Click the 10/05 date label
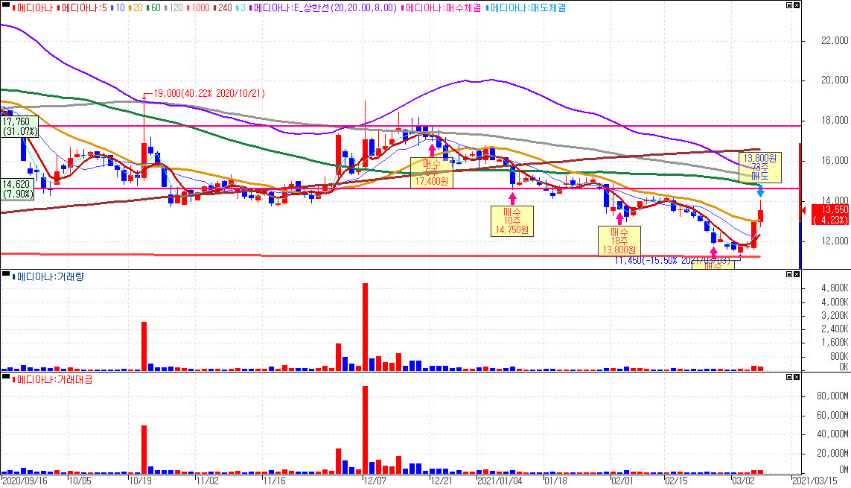Screen dimensions: 851x488 pos(80,481)
